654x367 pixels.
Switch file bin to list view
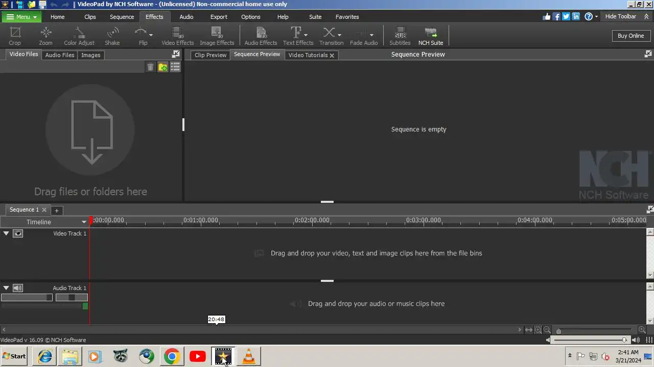(175, 67)
